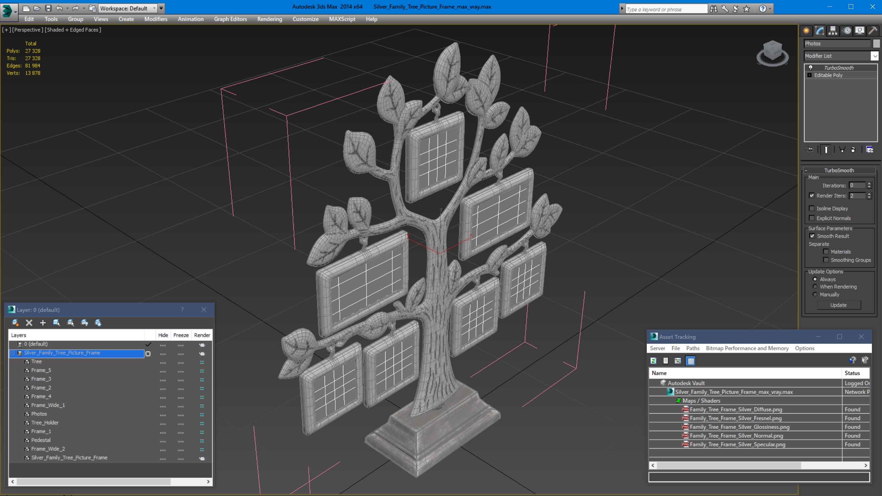Click binoculars search icon in title bar

coord(714,9)
